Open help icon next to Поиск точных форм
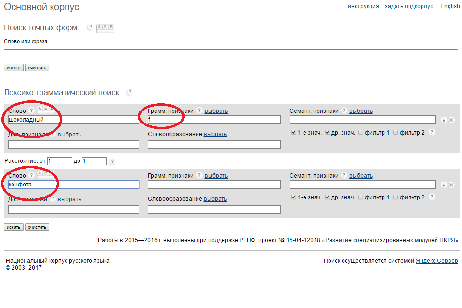The image size is (462, 308). tap(90, 27)
